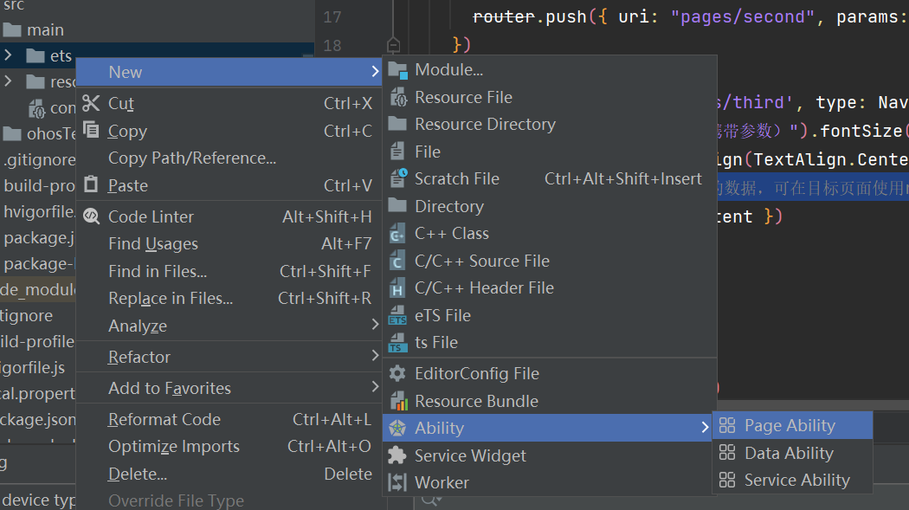
Task: Click the Copy icon in context menu
Action: (91, 130)
